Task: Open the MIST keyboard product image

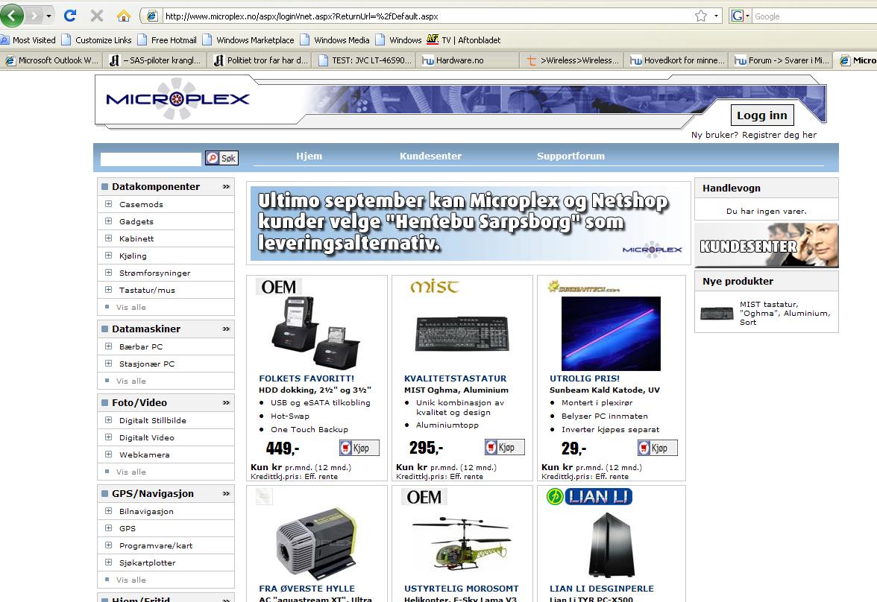Action: 462,333
